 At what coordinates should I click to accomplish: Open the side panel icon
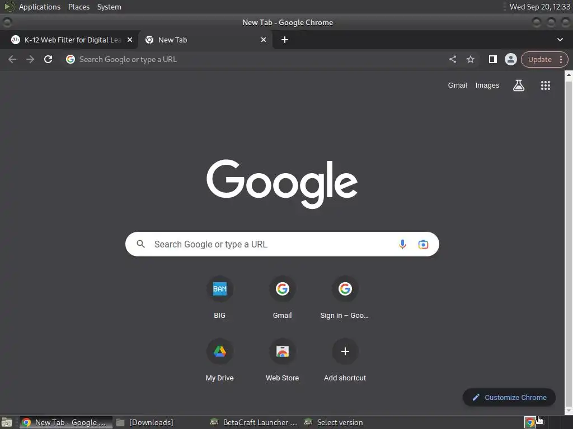(492, 59)
